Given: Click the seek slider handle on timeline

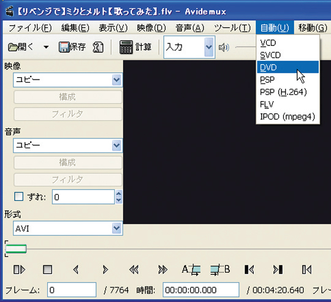Looking at the screenshot, I should coord(16,249).
